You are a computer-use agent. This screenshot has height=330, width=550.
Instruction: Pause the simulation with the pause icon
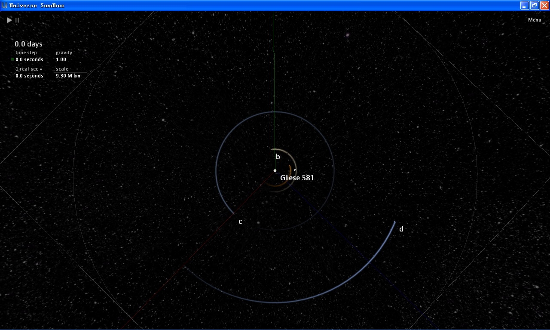pyautogui.click(x=17, y=20)
